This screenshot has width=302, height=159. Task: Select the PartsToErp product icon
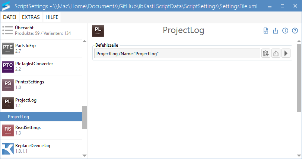click(8, 48)
